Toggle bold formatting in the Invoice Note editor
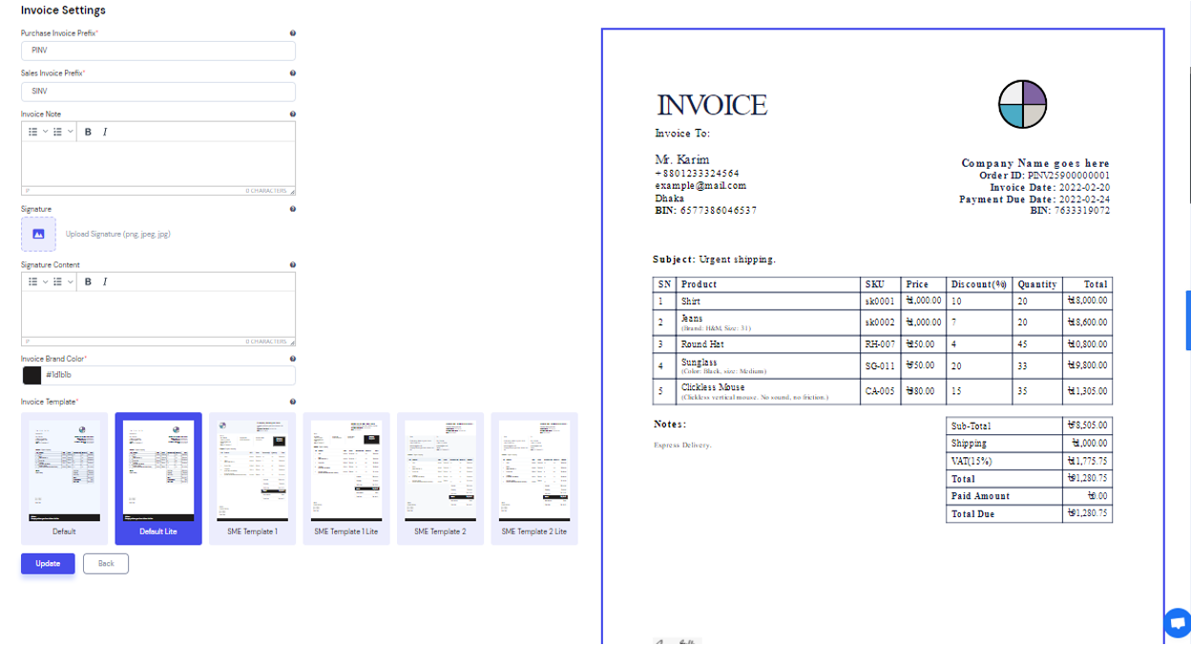This screenshot has width=1191, height=645. click(88, 131)
